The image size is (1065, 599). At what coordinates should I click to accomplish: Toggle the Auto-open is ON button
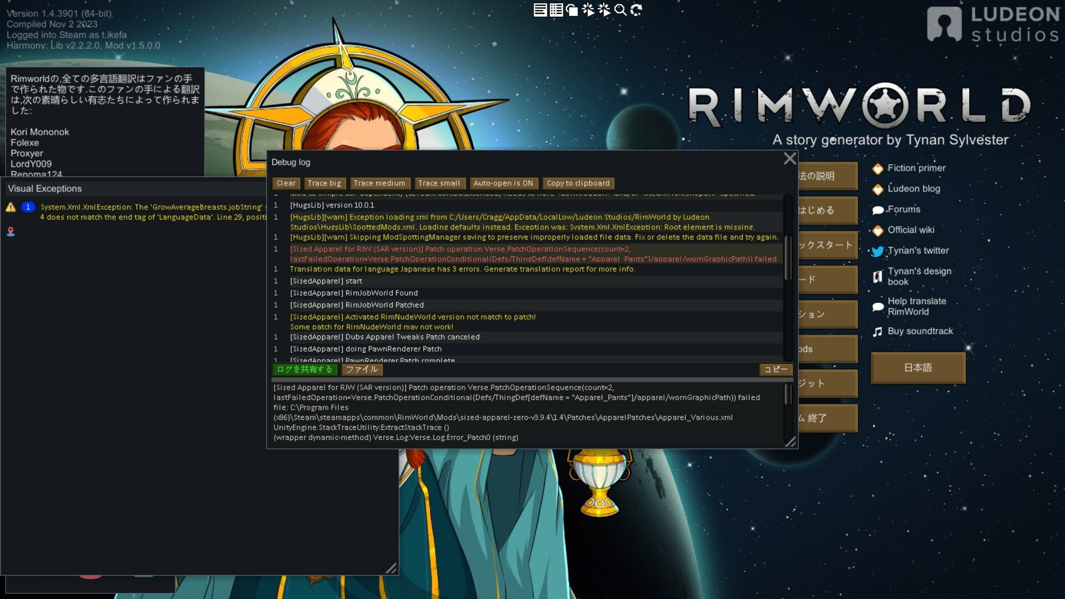503,184
